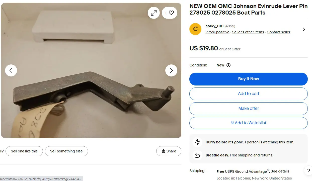Image resolution: width=312 pixels, height=181 pixels.
Task: Advance to the next product photo
Action: (x=171, y=70)
